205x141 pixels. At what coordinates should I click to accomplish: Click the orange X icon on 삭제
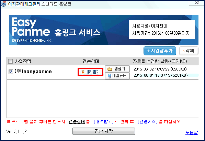tap(183, 51)
